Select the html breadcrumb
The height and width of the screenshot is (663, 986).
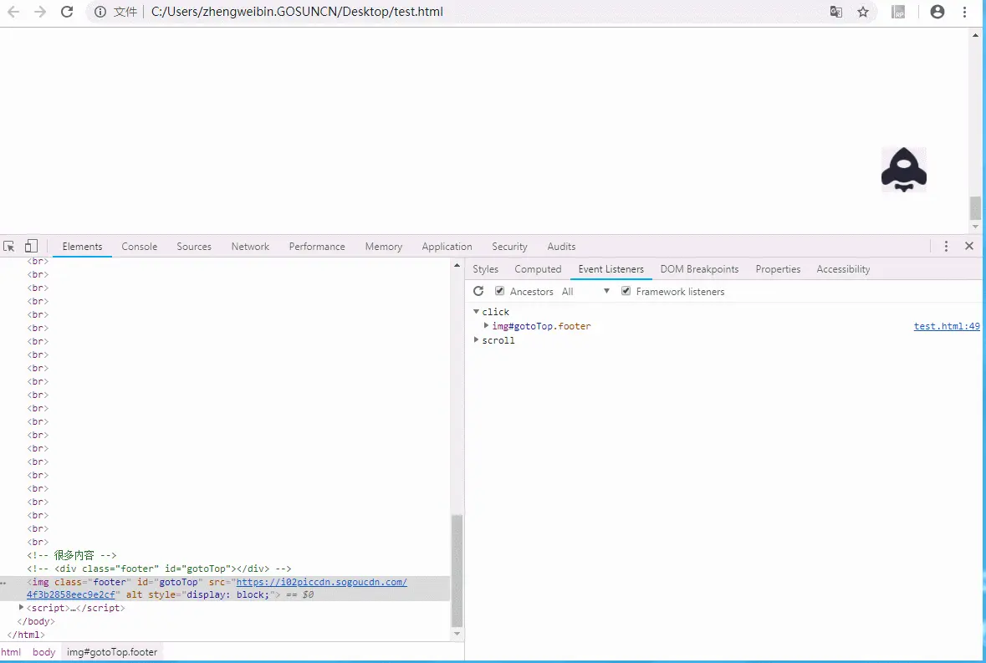pos(11,652)
